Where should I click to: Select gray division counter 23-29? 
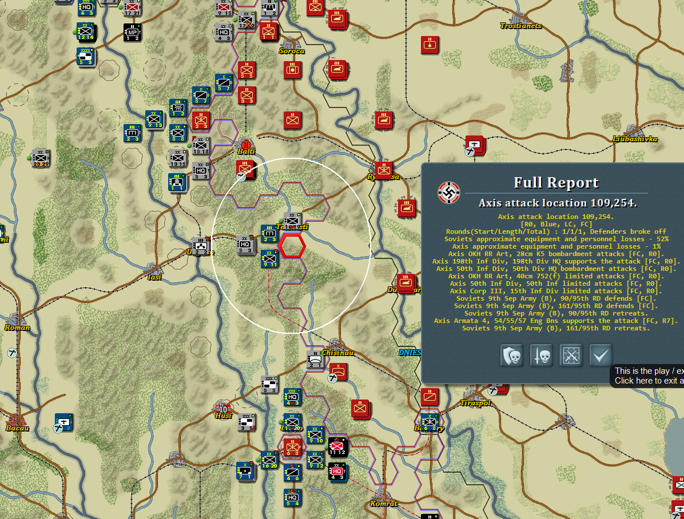(41, 158)
